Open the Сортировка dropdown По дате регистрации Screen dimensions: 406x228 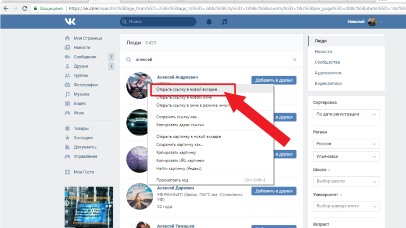point(346,114)
